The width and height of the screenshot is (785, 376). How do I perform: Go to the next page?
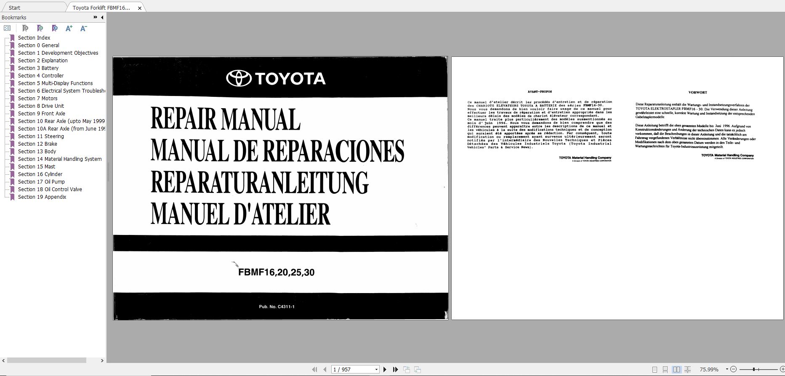click(x=385, y=369)
